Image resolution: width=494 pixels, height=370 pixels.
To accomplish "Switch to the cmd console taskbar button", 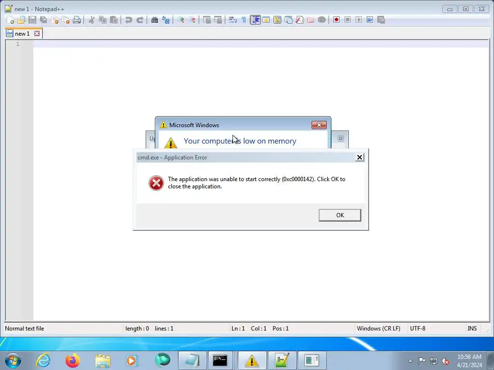I will click(x=220, y=360).
